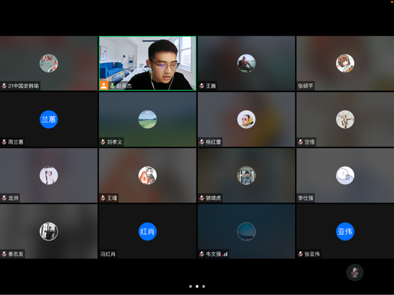The image size is (394, 295).
Task: Toggle the floating microphone mute button
Action: point(354,273)
